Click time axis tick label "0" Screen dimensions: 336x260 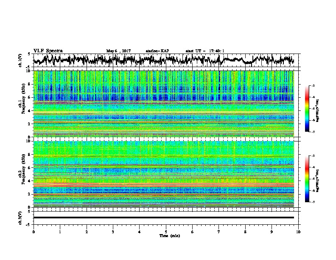coord(34,232)
